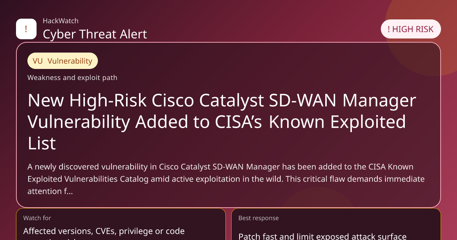Click the Cyber Threat Alert title
Image resolution: width=457 pixels, height=240 pixels.
coord(95,34)
